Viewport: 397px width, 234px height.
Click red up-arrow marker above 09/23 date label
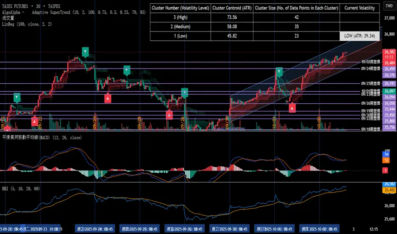click(35, 122)
